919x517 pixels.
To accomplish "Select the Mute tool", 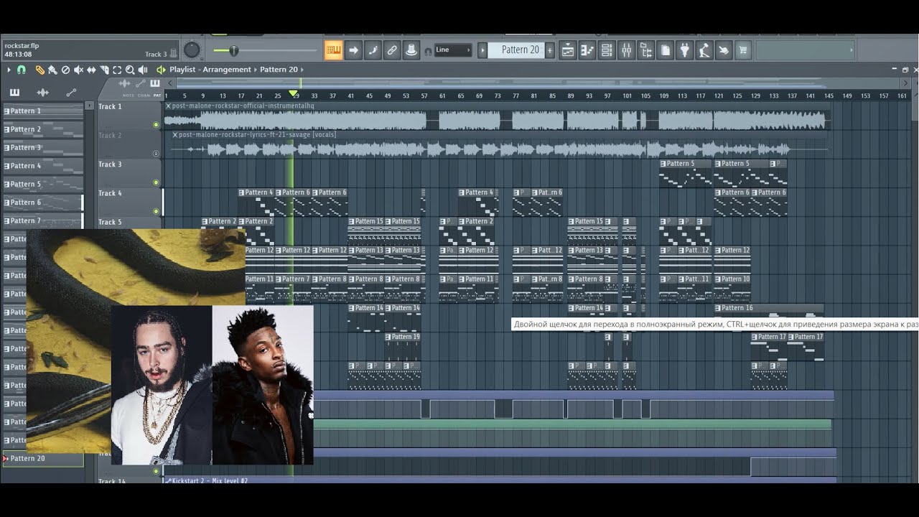I will pyautogui.click(x=78, y=70).
